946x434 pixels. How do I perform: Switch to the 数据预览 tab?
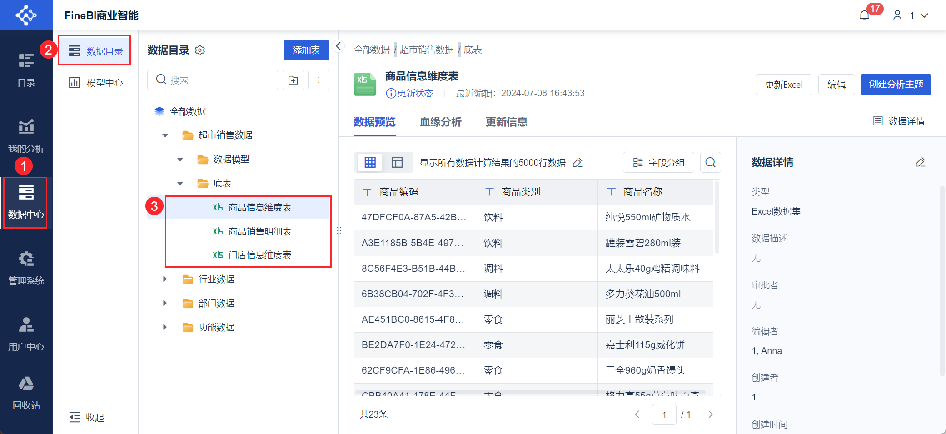pyautogui.click(x=374, y=122)
